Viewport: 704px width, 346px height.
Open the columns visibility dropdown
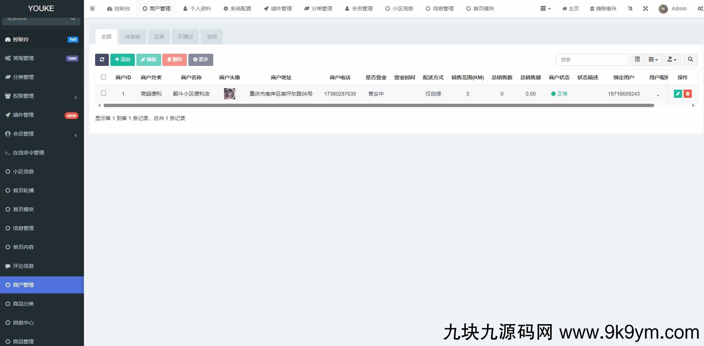(x=653, y=59)
